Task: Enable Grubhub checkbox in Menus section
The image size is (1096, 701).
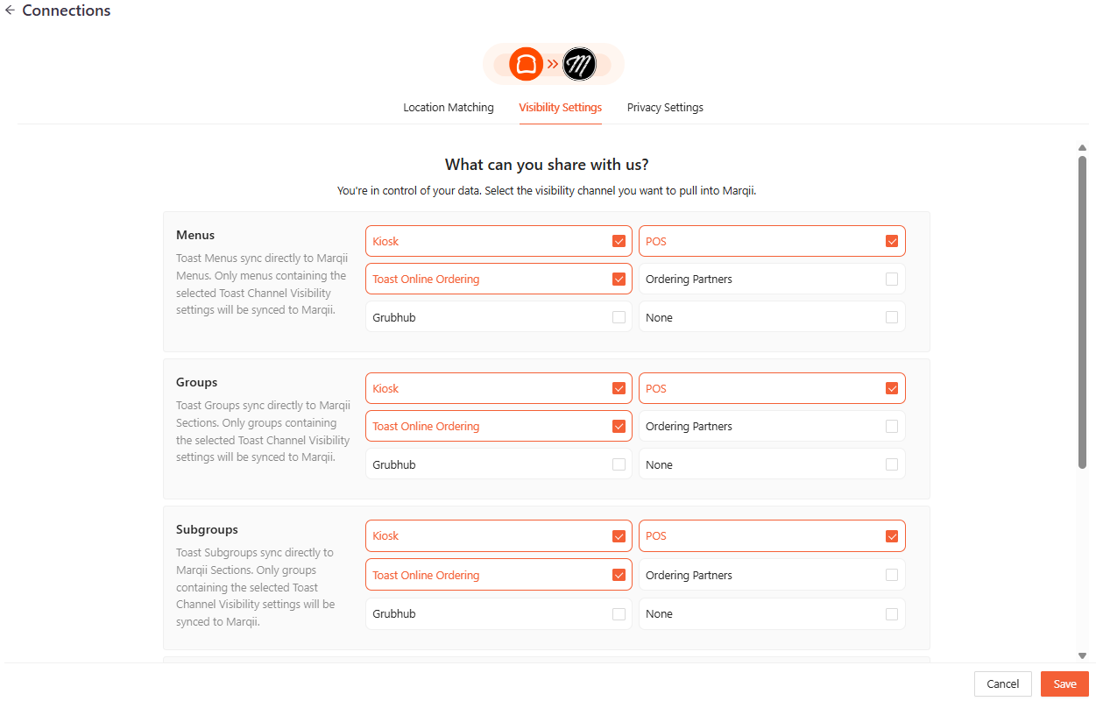Action: [x=619, y=317]
